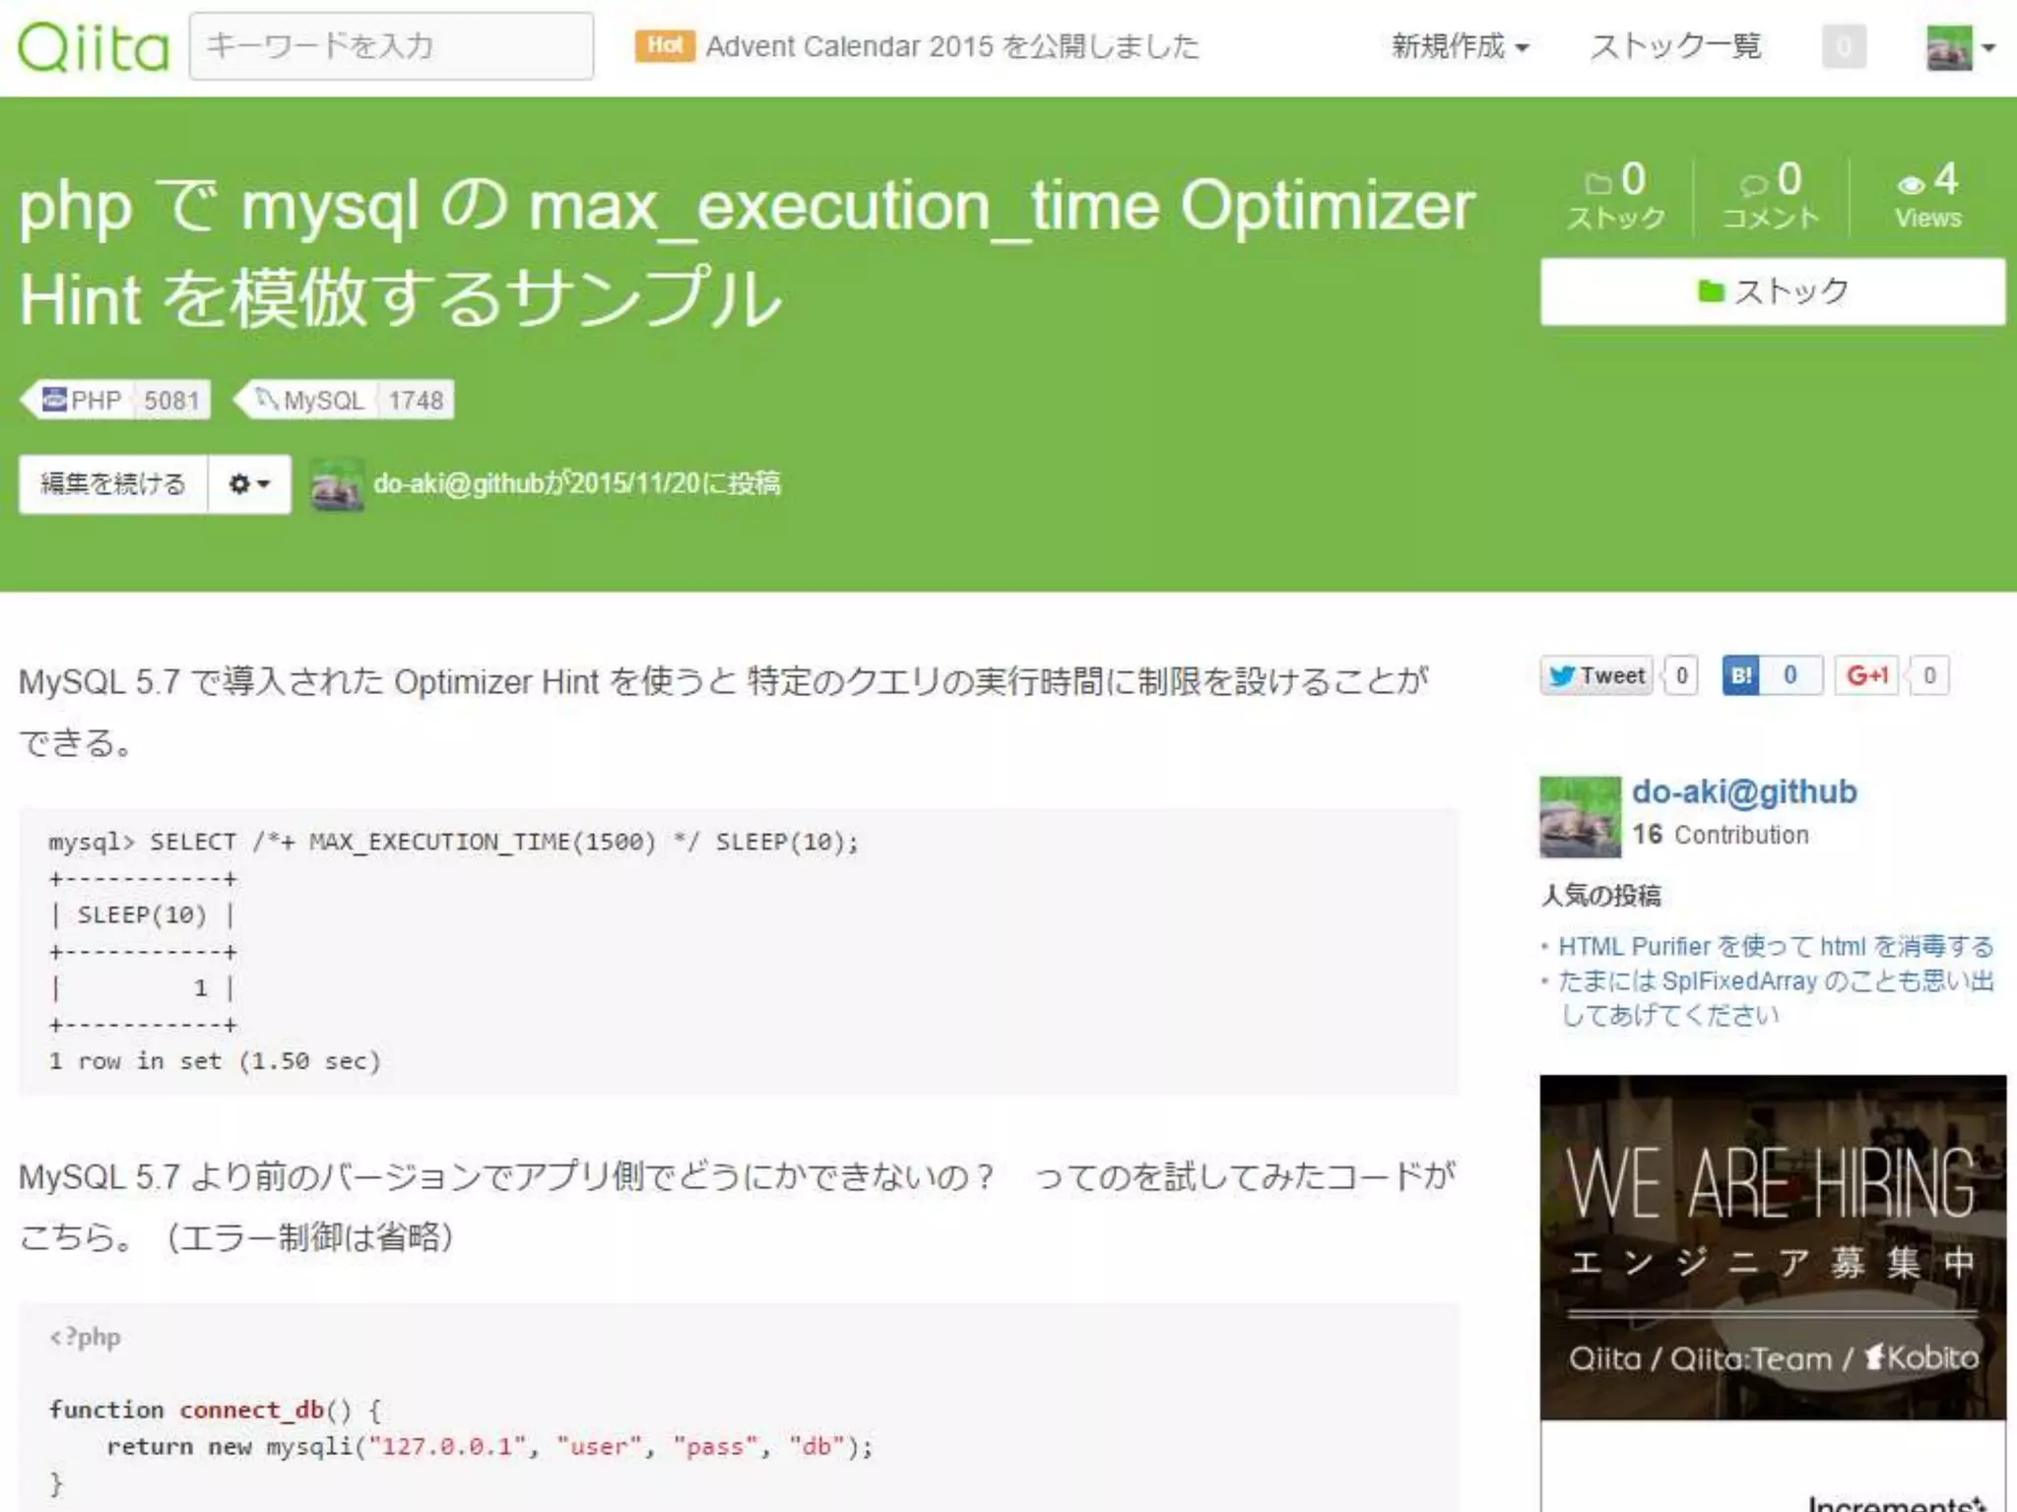Viewport: 2017px width, 1512px height.
Task: Expand the 新規作成 dropdown menu
Action: pyautogui.click(x=1460, y=46)
